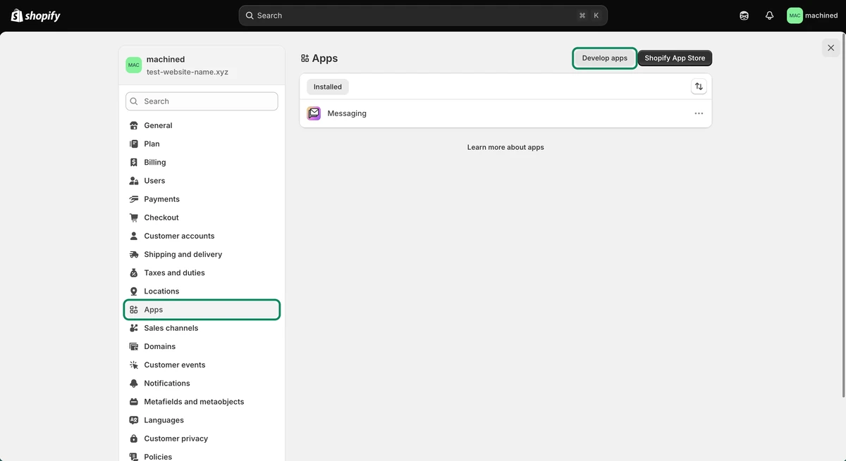Click the Sales channels icon
The height and width of the screenshot is (461, 846).
tap(134, 328)
